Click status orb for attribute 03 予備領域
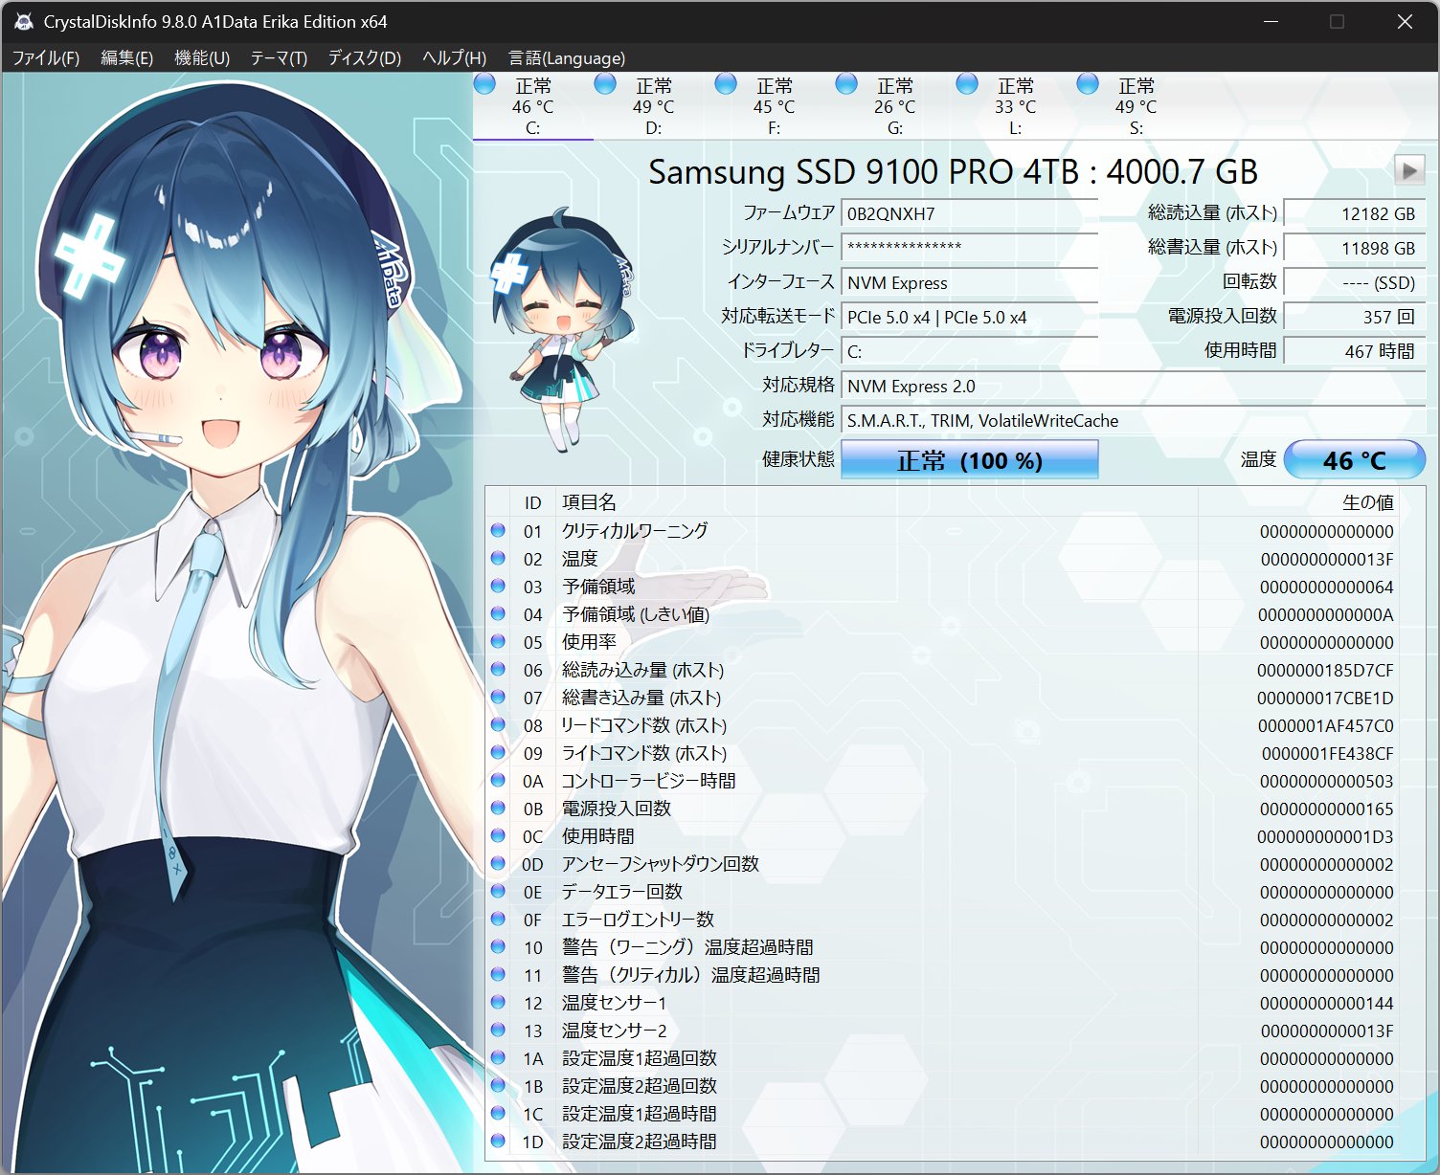Screen dimensions: 1440x1175 (x=498, y=586)
